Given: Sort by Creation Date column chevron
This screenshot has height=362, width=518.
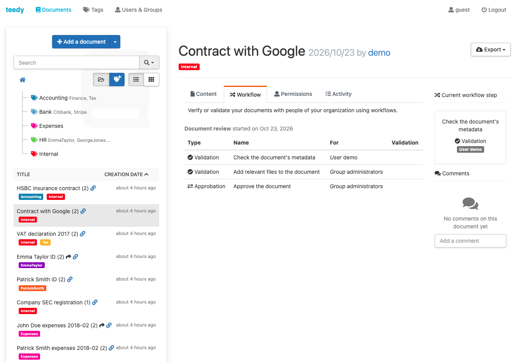Looking at the screenshot, I should (x=146, y=174).
